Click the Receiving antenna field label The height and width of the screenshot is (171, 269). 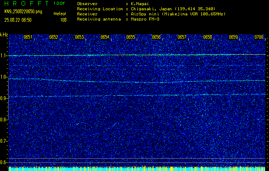coord(99,19)
